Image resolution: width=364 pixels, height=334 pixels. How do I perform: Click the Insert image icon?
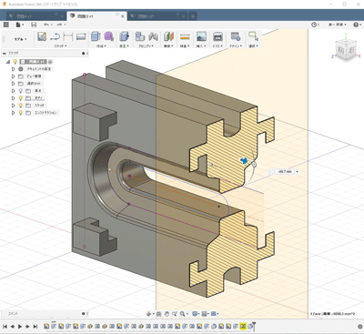tap(201, 36)
